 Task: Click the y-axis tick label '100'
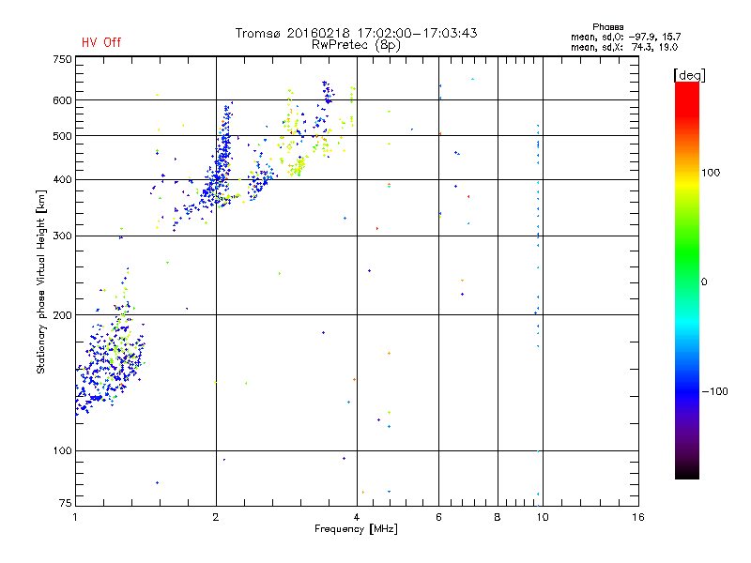(62, 451)
